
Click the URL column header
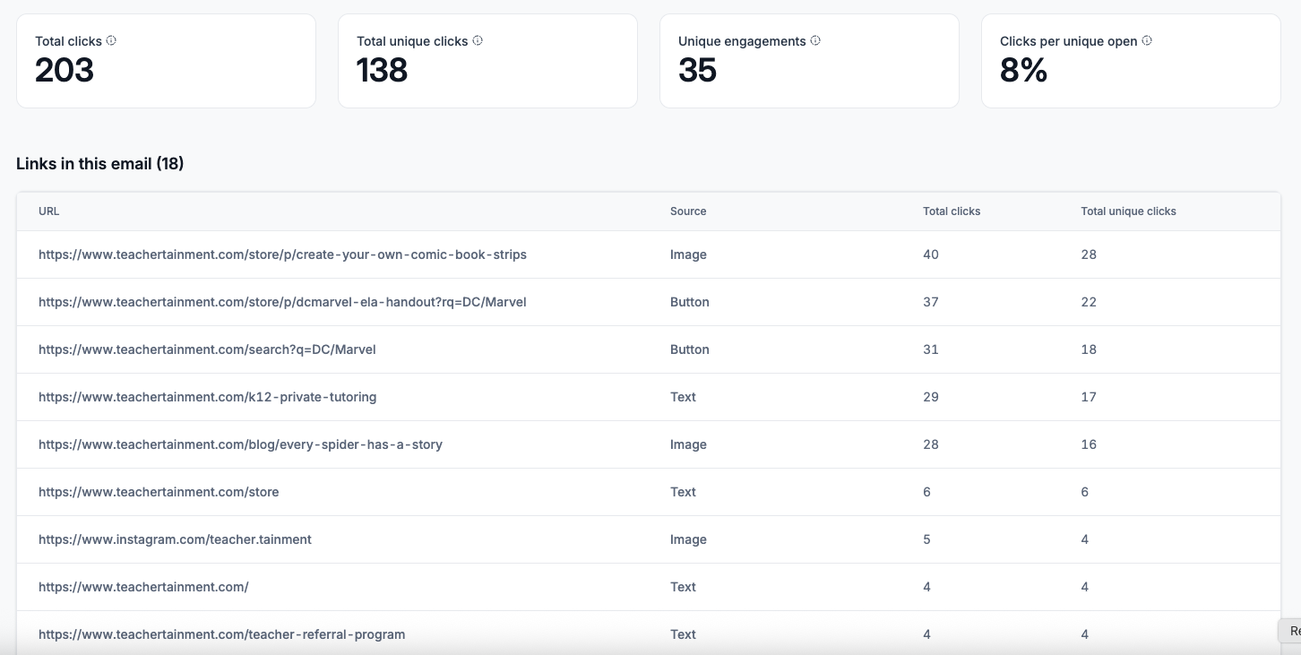tap(49, 211)
